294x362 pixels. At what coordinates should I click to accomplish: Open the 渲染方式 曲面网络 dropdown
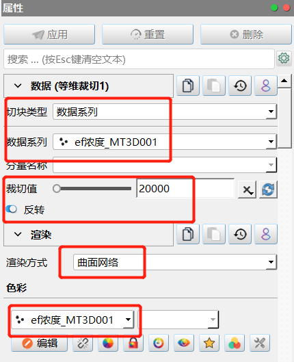175,262
